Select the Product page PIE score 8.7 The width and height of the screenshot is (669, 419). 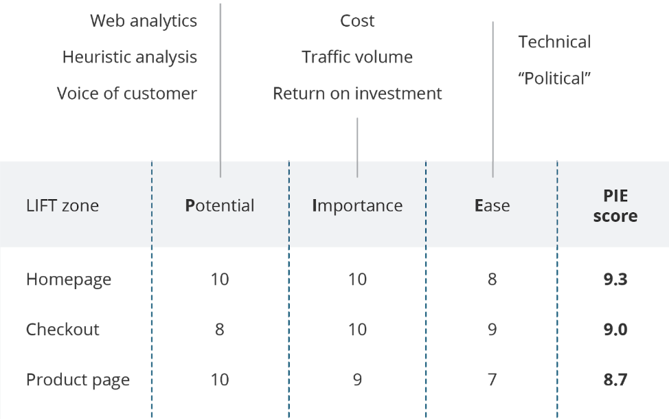pos(615,380)
